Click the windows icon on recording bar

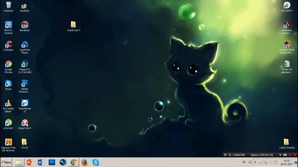(225, 155)
